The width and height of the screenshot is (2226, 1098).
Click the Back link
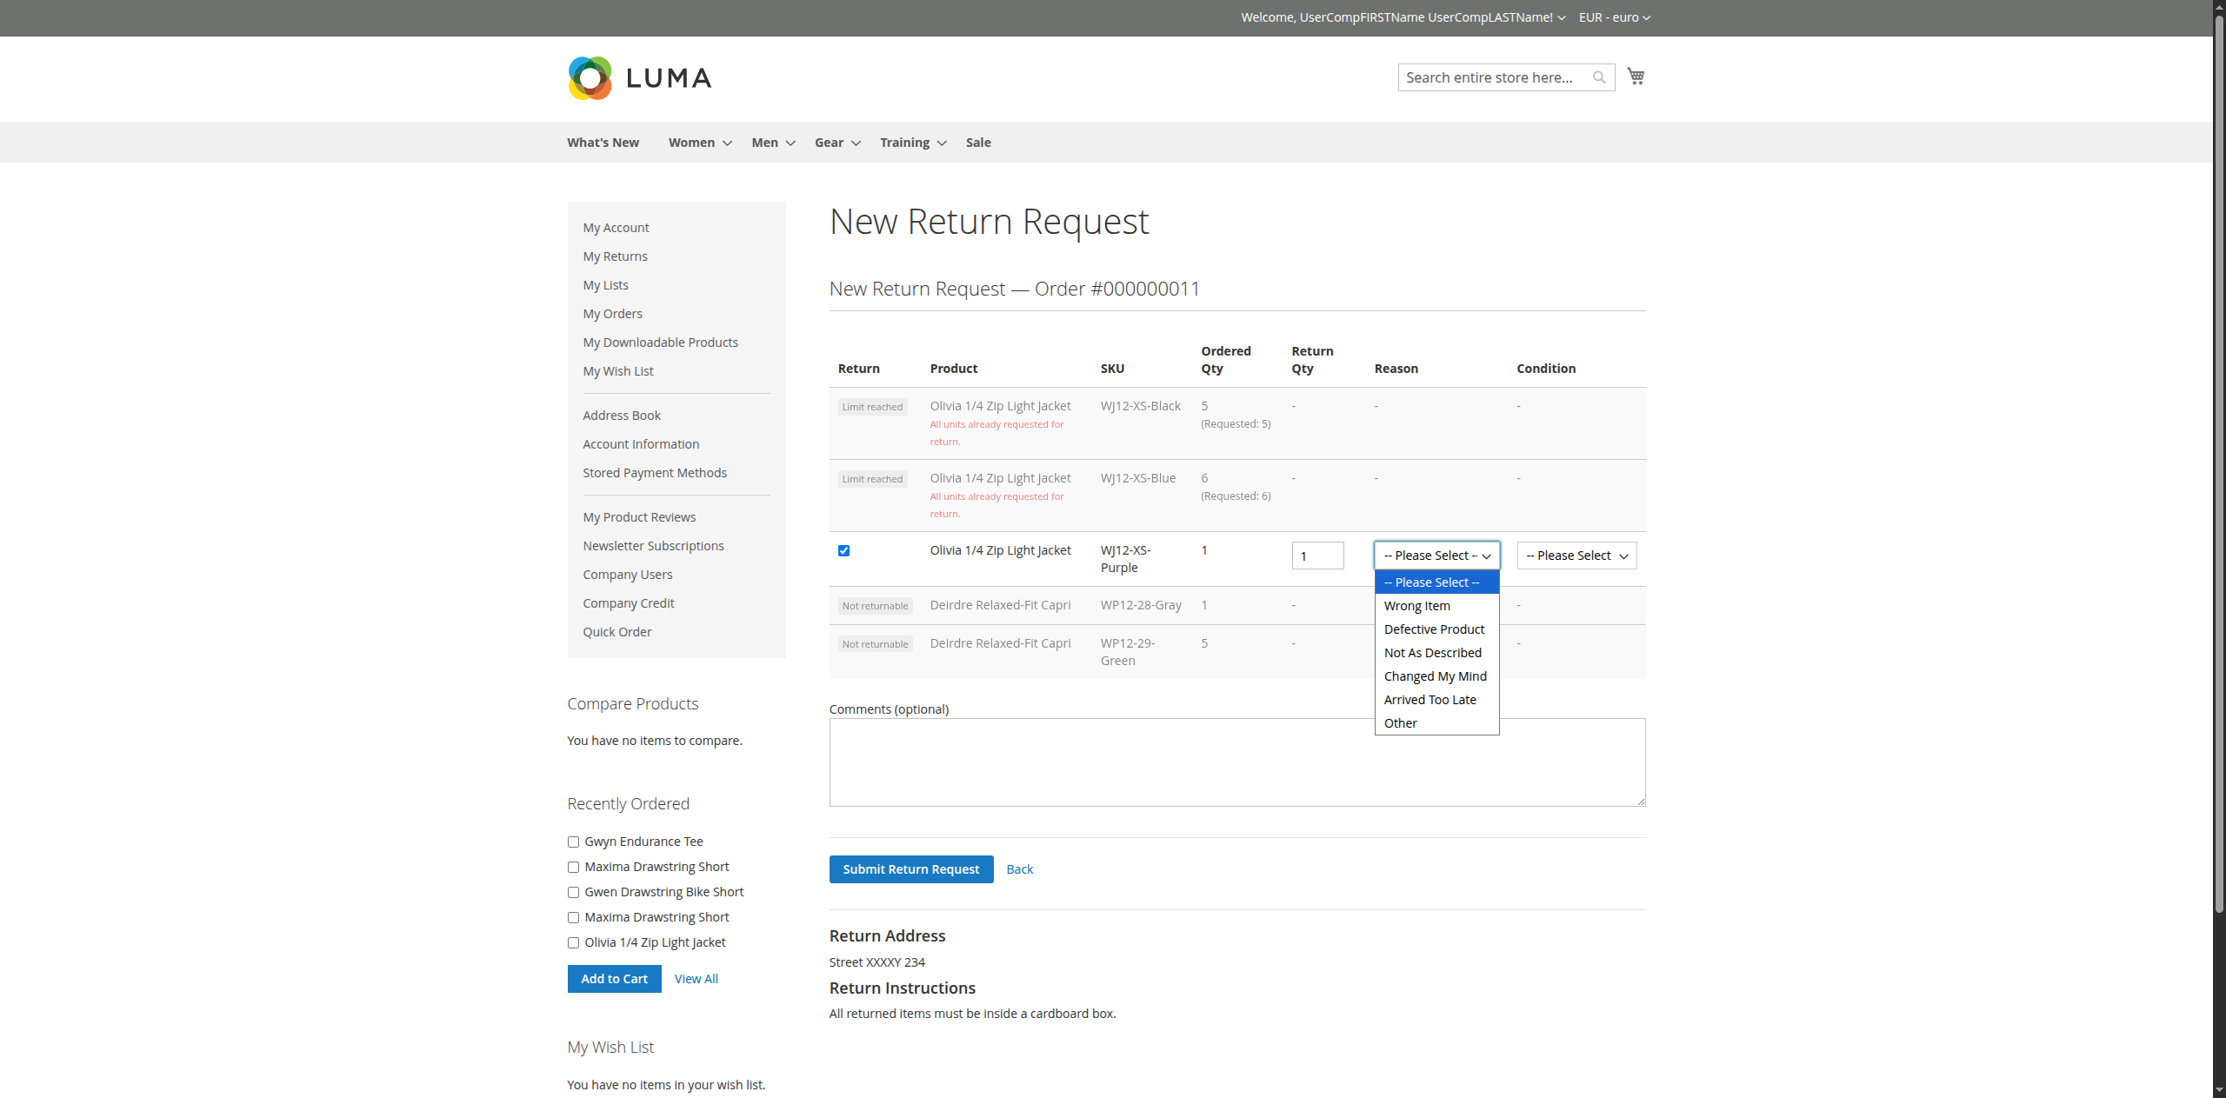(x=1019, y=868)
